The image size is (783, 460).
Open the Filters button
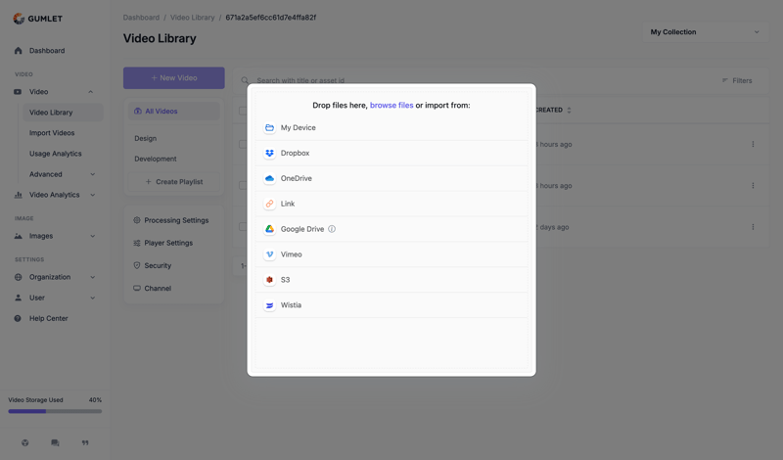[x=737, y=81]
